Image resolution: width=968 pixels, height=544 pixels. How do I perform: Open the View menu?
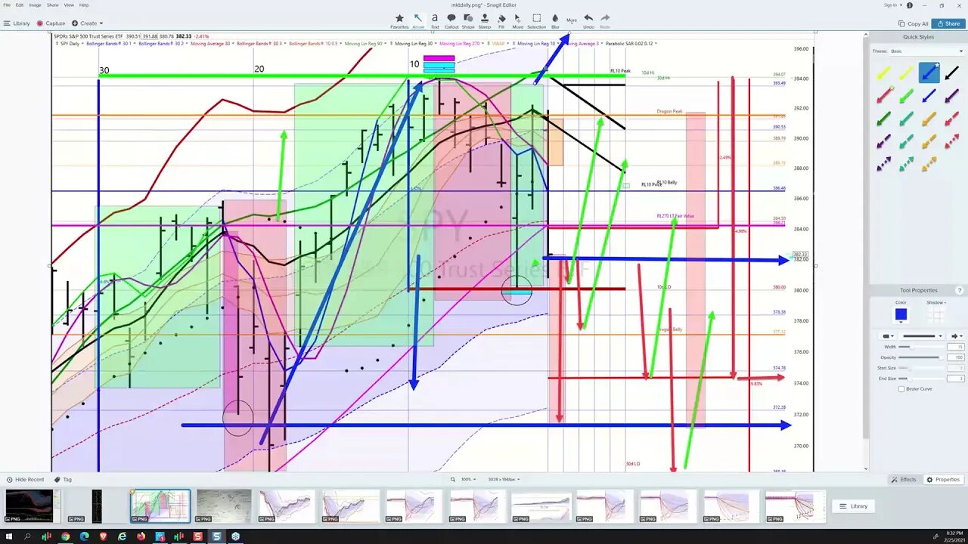[x=69, y=5]
